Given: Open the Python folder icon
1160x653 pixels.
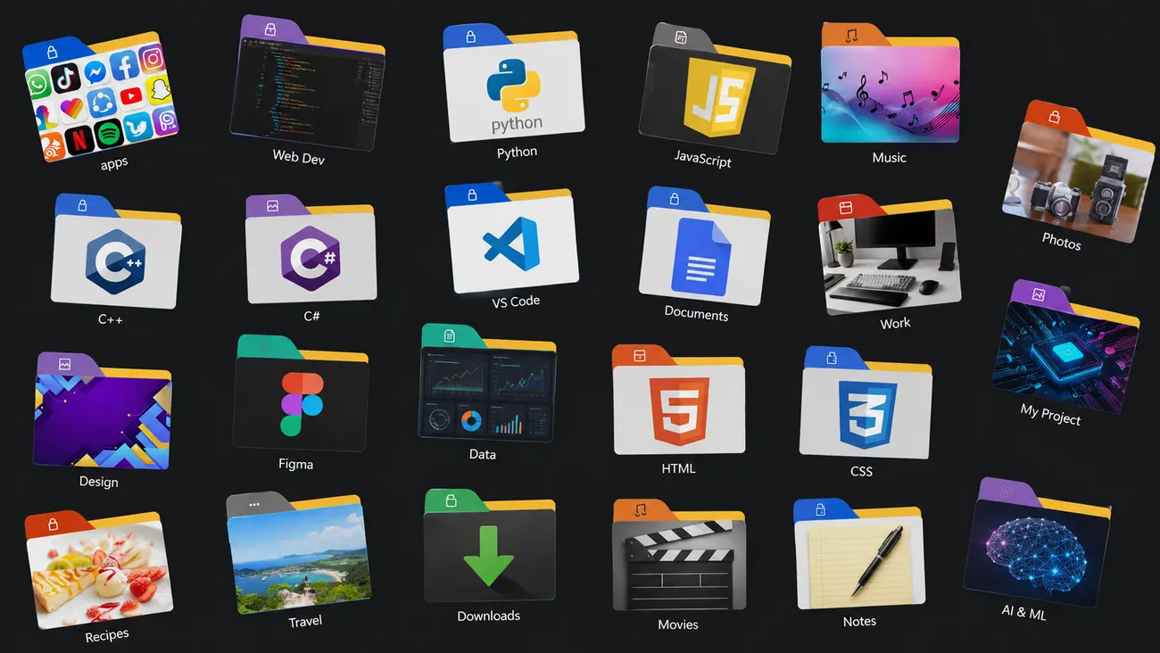Looking at the screenshot, I should point(513,82).
